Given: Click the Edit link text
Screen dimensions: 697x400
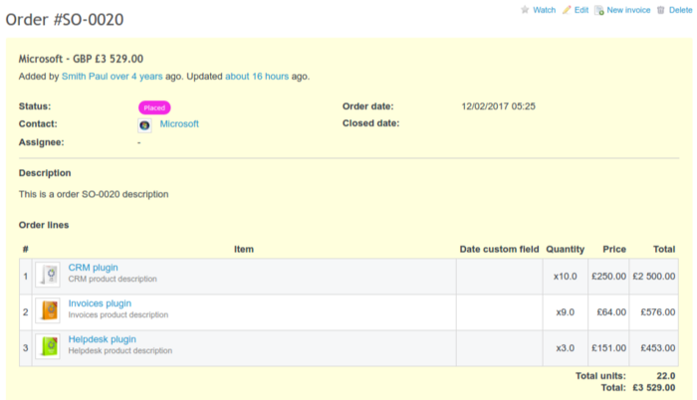Looking at the screenshot, I should click(581, 10).
